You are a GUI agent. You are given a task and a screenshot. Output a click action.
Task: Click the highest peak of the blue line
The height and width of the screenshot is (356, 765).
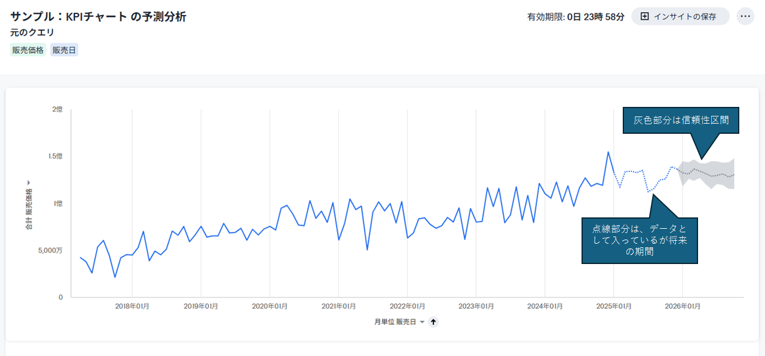(x=608, y=152)
